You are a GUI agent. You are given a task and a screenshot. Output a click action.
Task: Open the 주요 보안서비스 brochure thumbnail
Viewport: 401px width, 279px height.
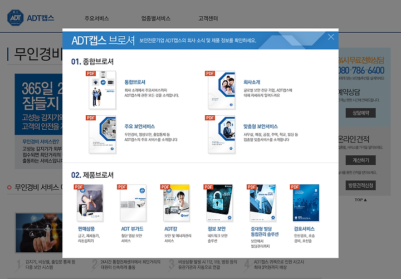[x=102, y=135]
